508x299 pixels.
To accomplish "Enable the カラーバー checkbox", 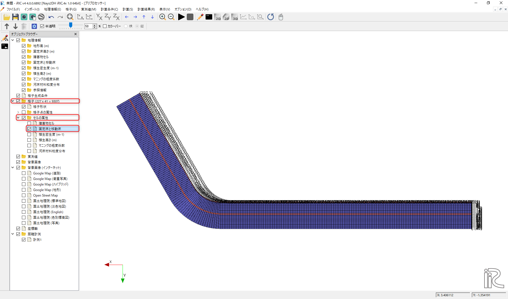I will (105, 26).
